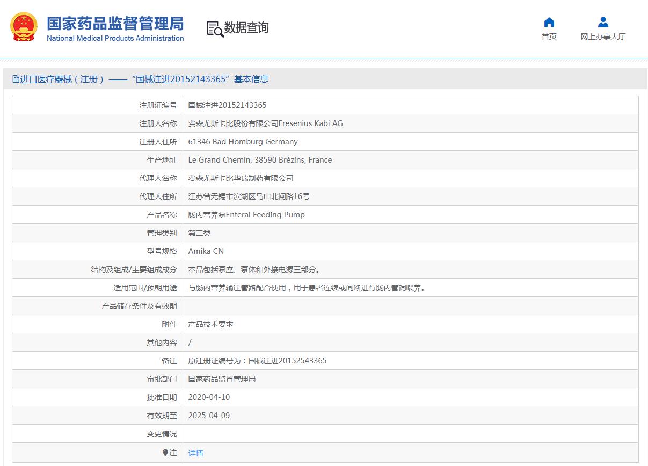648x466 pixels.
Task: Click the 有效期至 label
Action: (x=162, y=416)
